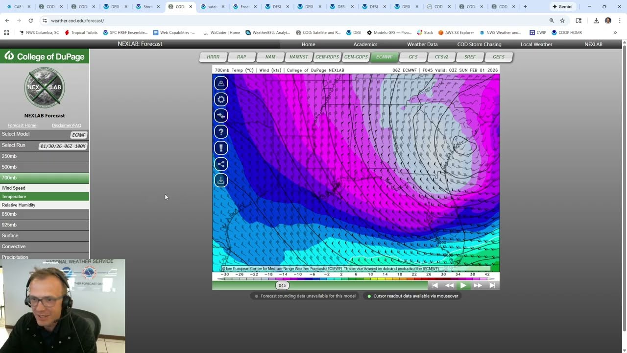
Task: Open the Select Run 01/30/26 06Z dropdown
Action: coord(63,146)
